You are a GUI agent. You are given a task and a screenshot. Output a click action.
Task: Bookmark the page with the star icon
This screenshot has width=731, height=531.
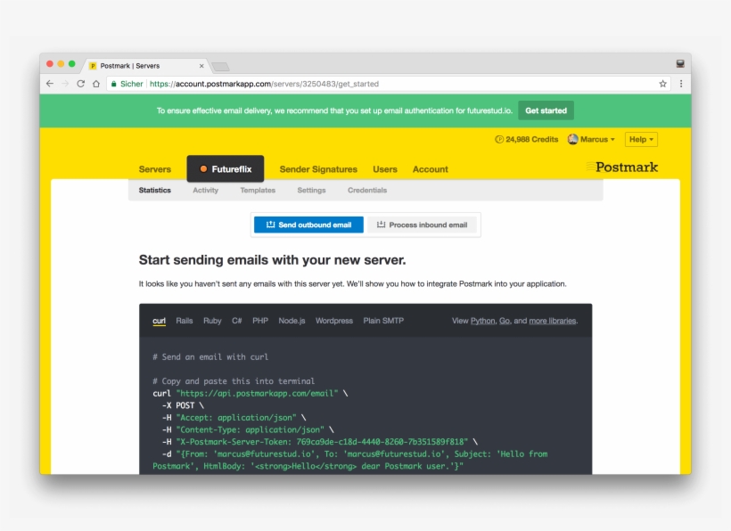point(661,83)
